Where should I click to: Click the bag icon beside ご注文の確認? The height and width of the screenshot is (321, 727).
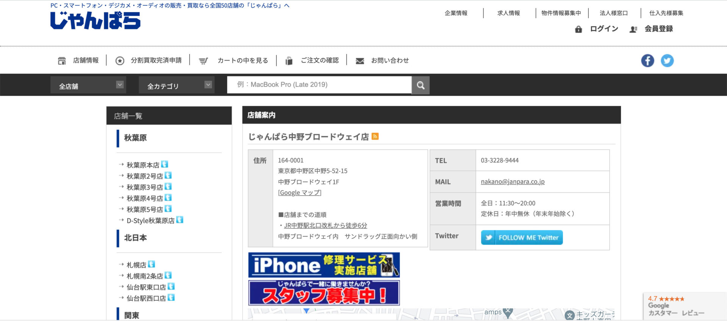pos(289,61)
